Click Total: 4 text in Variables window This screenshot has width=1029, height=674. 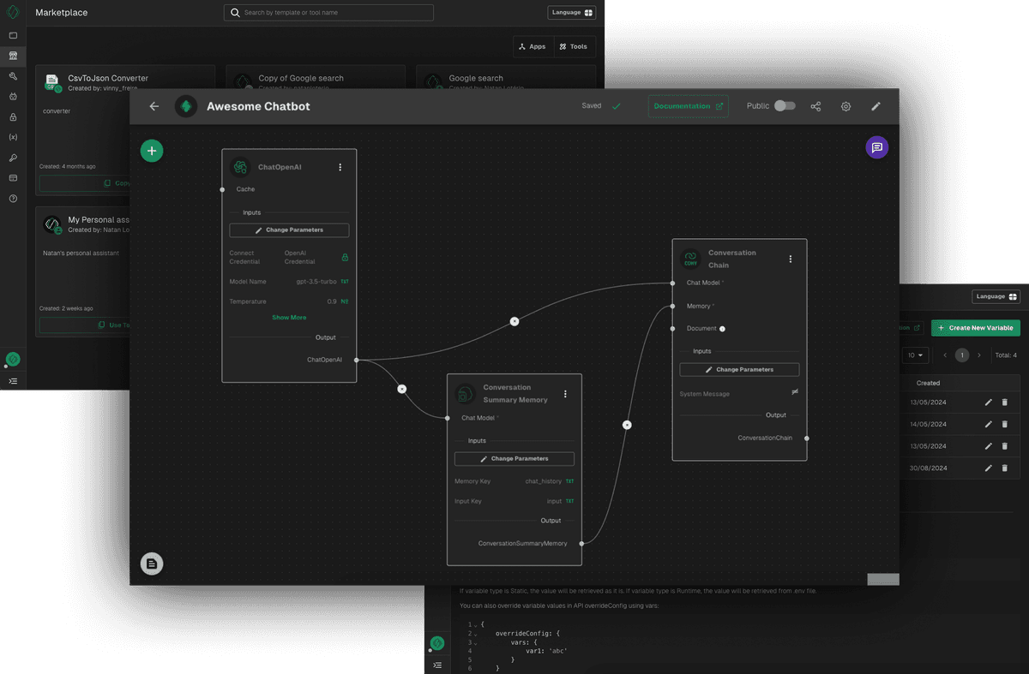coord(1005,355)
